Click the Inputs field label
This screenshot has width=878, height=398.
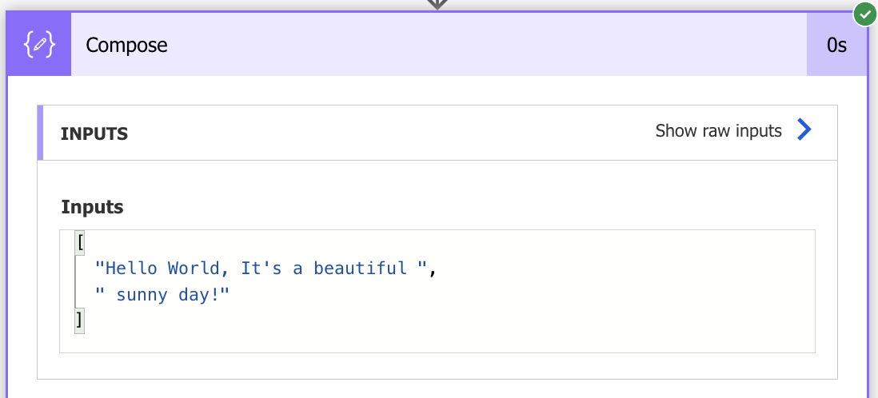[x=92, y=208]
